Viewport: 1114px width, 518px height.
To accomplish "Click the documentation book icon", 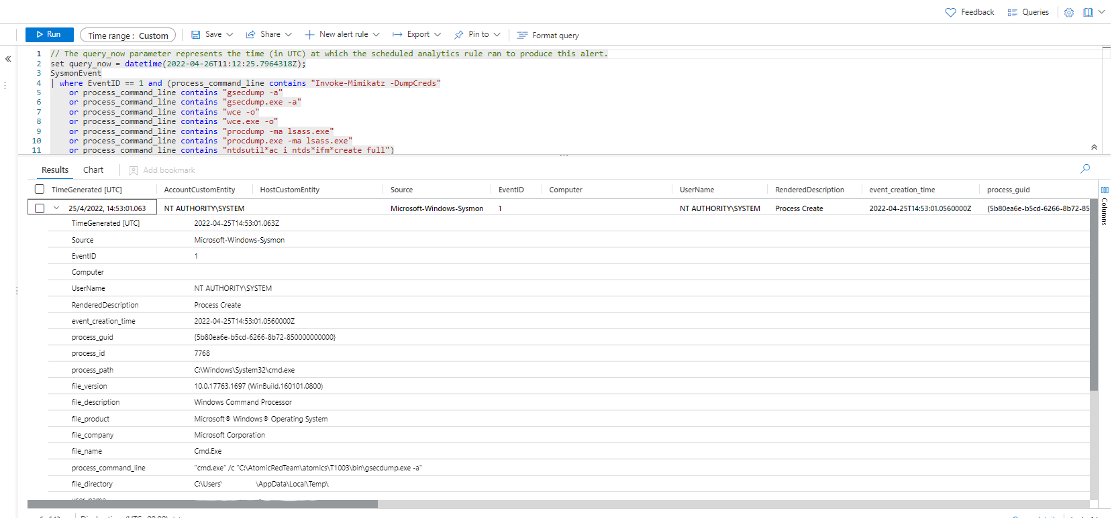I will coord(1088,12).
